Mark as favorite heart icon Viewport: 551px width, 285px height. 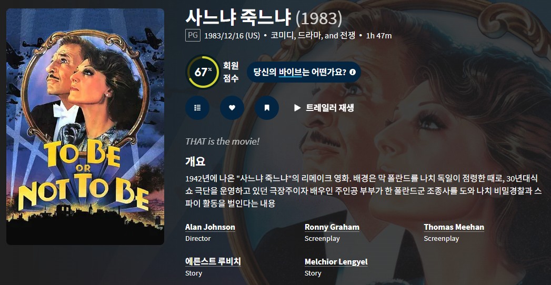(232, 108)
